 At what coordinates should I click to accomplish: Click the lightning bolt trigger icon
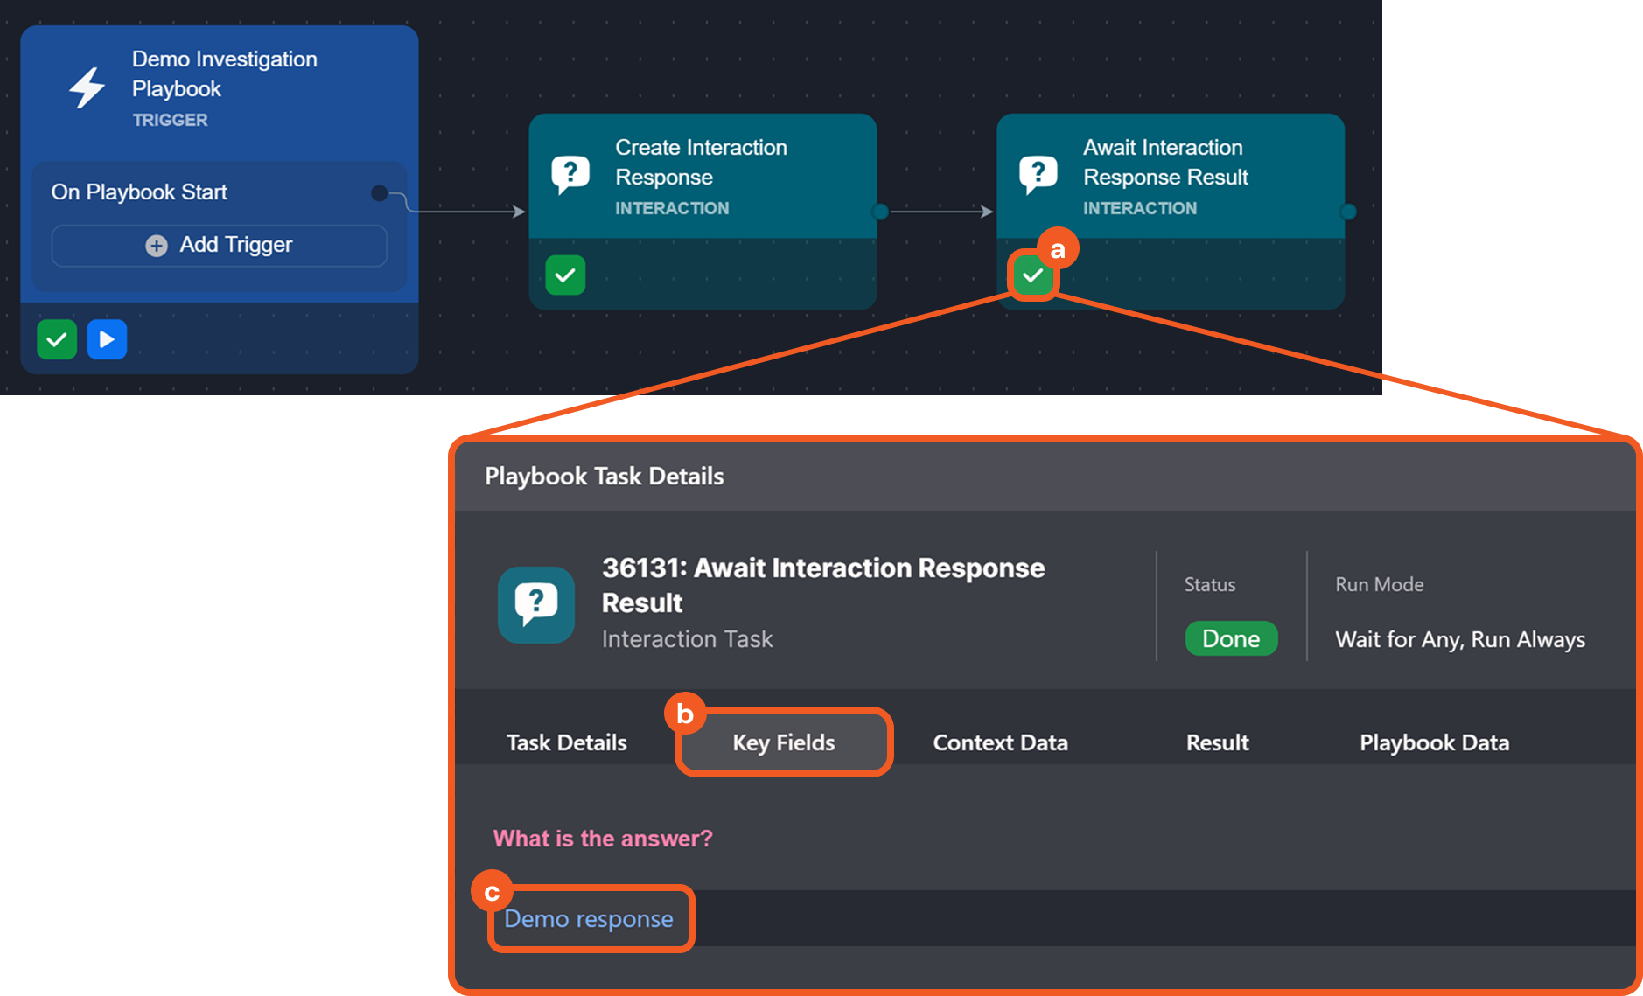click(87, 88)
